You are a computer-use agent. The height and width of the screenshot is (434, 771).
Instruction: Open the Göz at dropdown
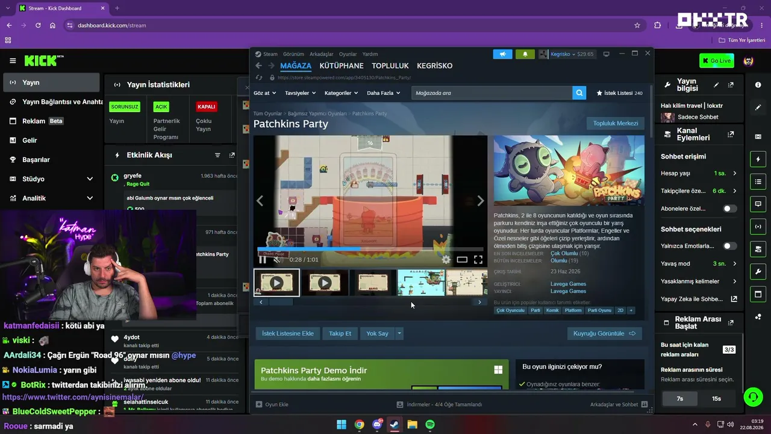(x=265, y=93)
